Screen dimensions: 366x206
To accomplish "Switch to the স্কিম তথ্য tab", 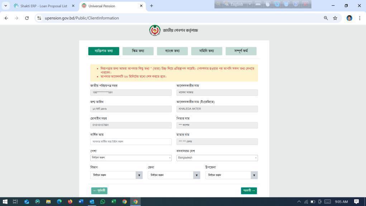I will click(x=138, y=51).
